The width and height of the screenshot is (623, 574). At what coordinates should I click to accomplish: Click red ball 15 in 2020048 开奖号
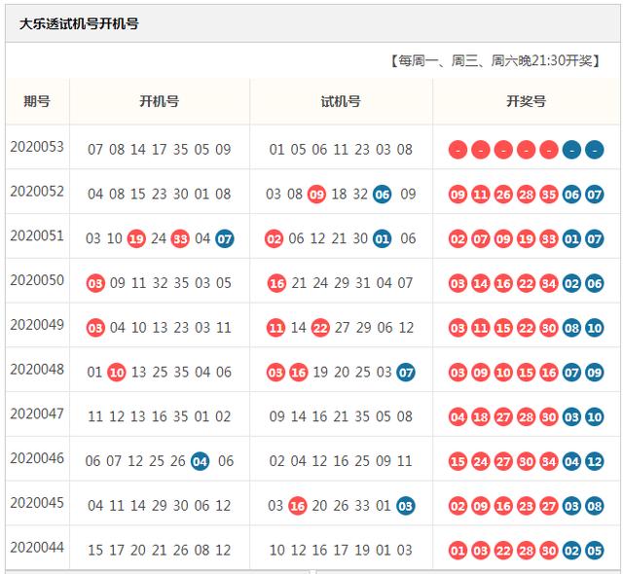526,373
